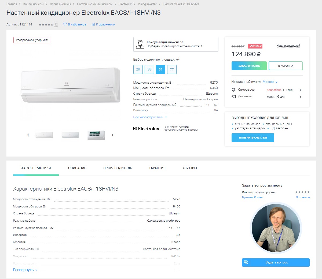Open В избранное link text
The width and height of the screenshot is (322, 279).
(x=77, y=24)
